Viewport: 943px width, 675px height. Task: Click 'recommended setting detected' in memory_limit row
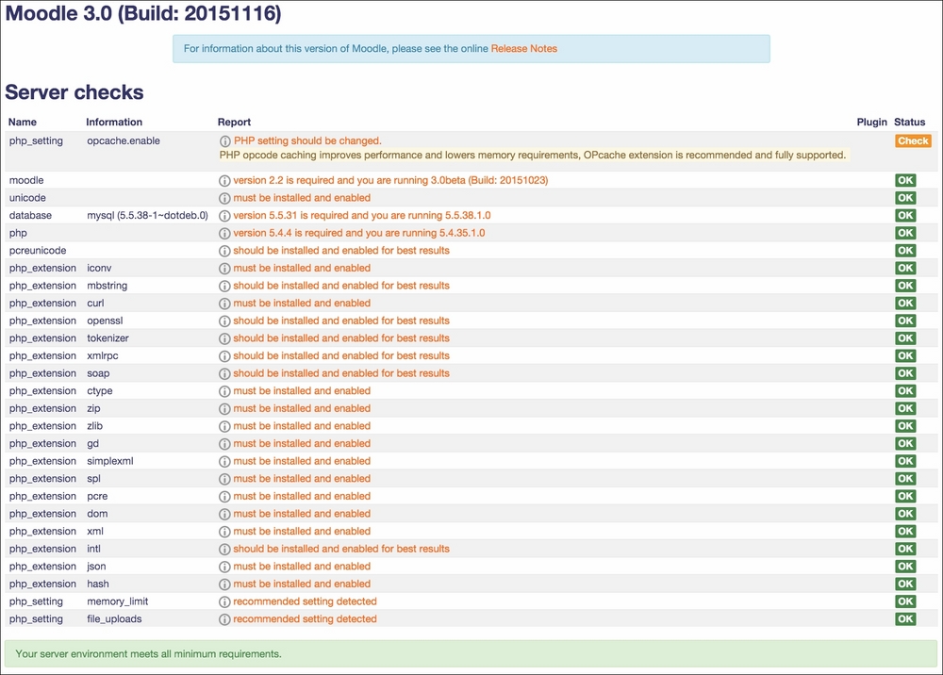[305, 601]
